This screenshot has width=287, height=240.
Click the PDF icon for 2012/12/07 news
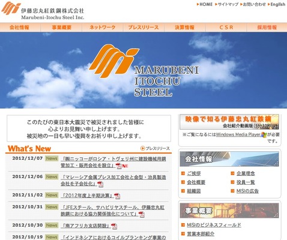[x=119, y=166]
